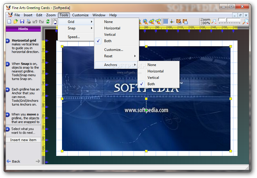
Task: Click the Horizontal grid hint arrow icon
Action: [8, 41]
